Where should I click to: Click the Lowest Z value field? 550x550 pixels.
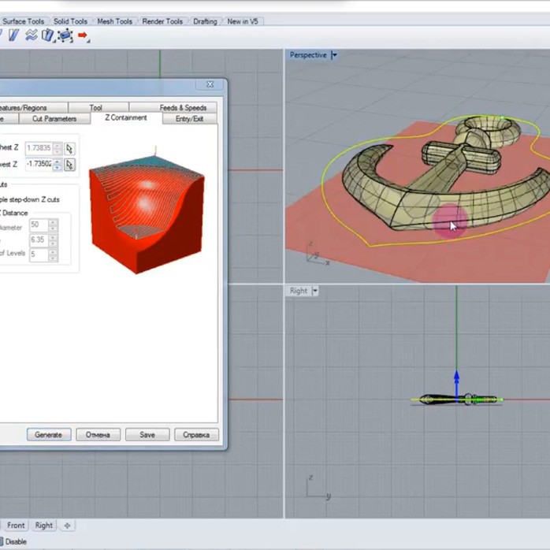[39, 164]
